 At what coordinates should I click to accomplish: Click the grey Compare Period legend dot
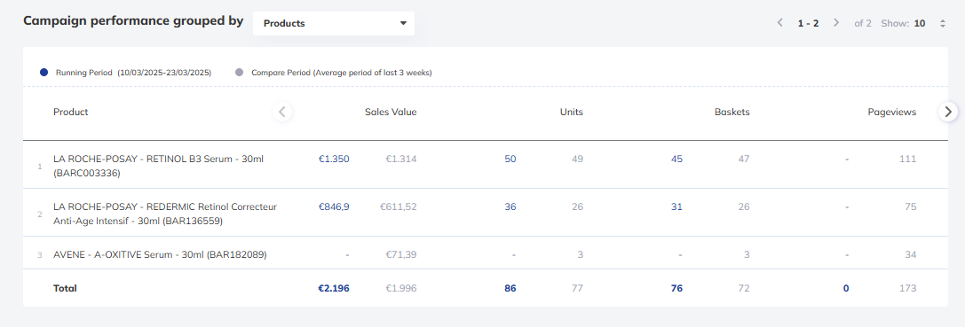pos(240,73)
